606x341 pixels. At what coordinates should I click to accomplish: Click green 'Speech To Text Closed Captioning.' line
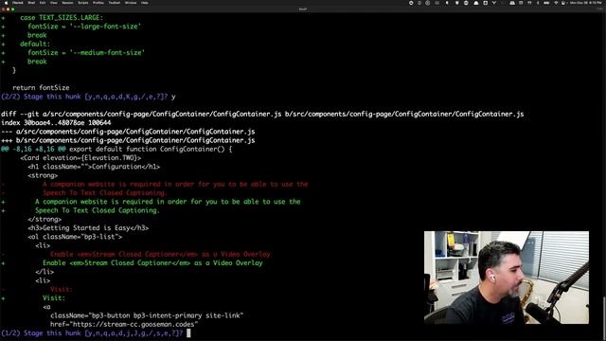pyautogui.click(x=98, y=210)
